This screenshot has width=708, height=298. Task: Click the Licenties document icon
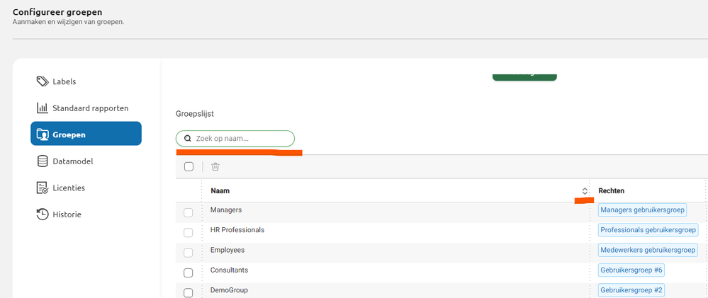(x=43, y=188)
